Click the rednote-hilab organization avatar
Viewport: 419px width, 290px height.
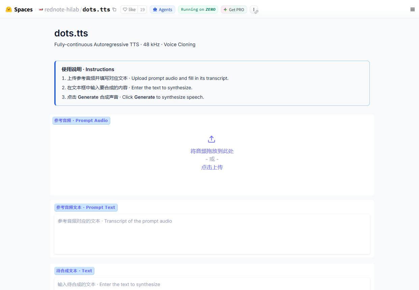pyautogui.click(x=41, y=9)
